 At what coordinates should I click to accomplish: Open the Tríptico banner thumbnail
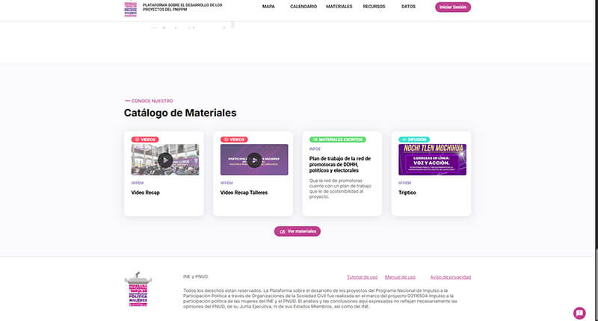point(432,160)
